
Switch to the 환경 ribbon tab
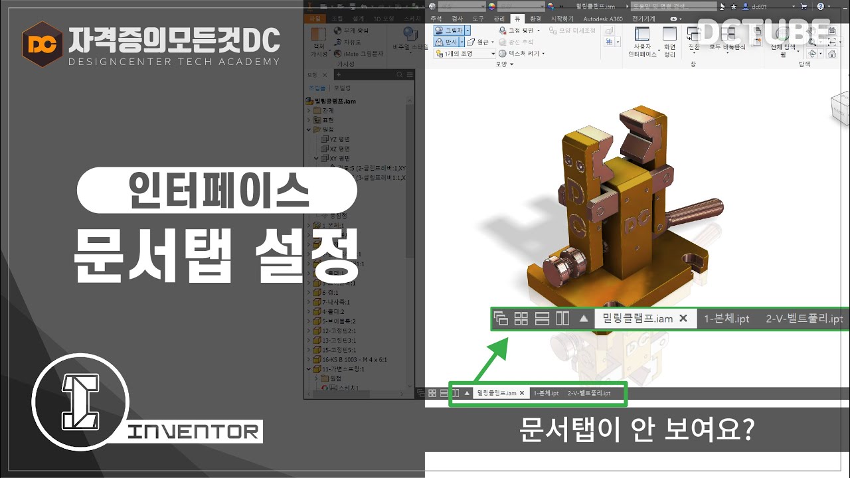click(x=535, y=19)
